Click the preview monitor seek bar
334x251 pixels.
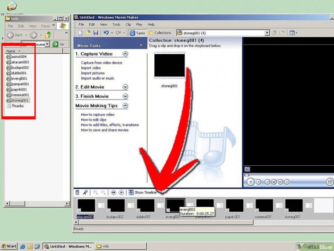click(288, 175)
